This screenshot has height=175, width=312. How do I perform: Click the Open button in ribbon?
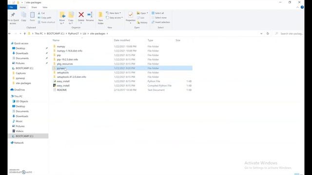(x=142, y=13)
